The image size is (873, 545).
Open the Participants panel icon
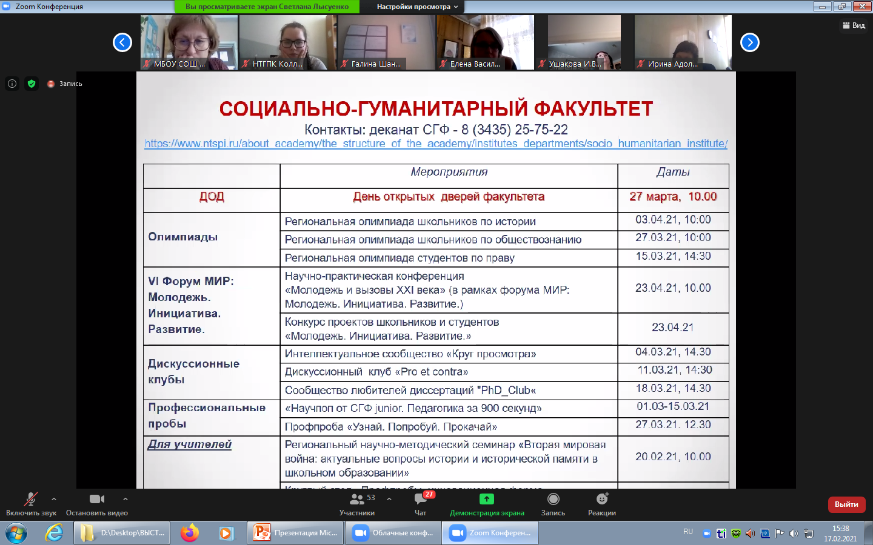[x=357, y=500]
